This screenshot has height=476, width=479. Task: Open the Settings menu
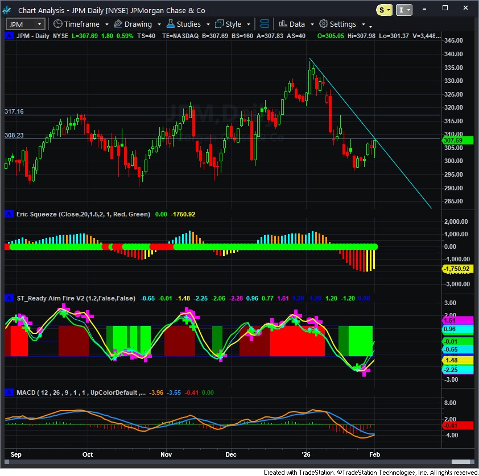point(342,24)
